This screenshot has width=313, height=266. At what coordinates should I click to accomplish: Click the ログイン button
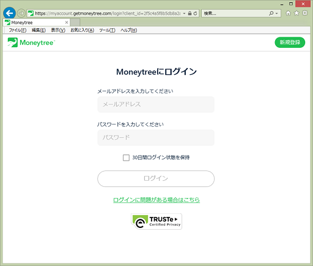click(156, 178)
